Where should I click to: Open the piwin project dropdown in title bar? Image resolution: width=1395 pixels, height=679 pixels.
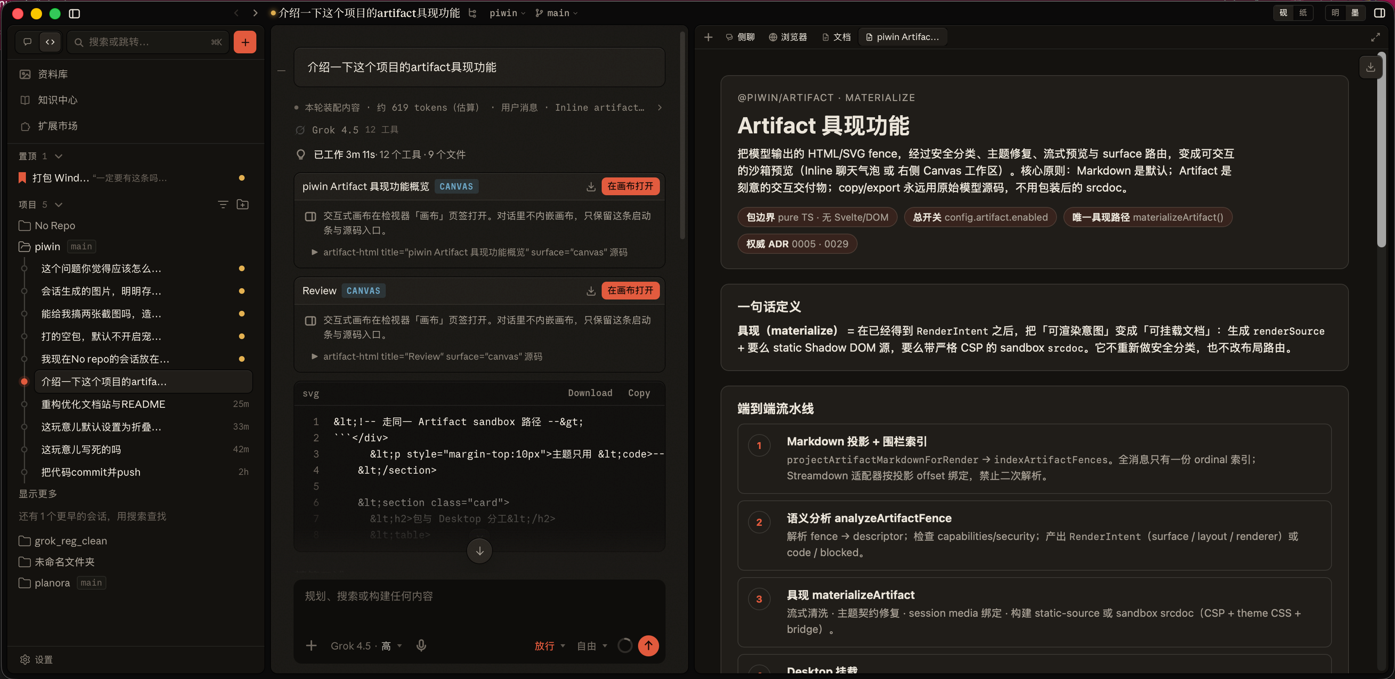click(x=507, y=13)
